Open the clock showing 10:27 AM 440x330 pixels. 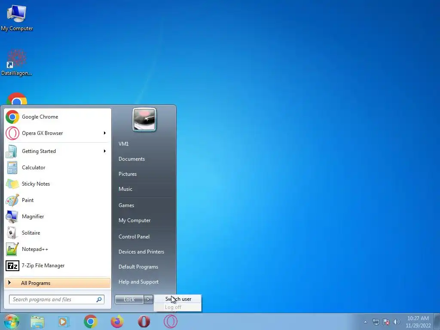418,322
